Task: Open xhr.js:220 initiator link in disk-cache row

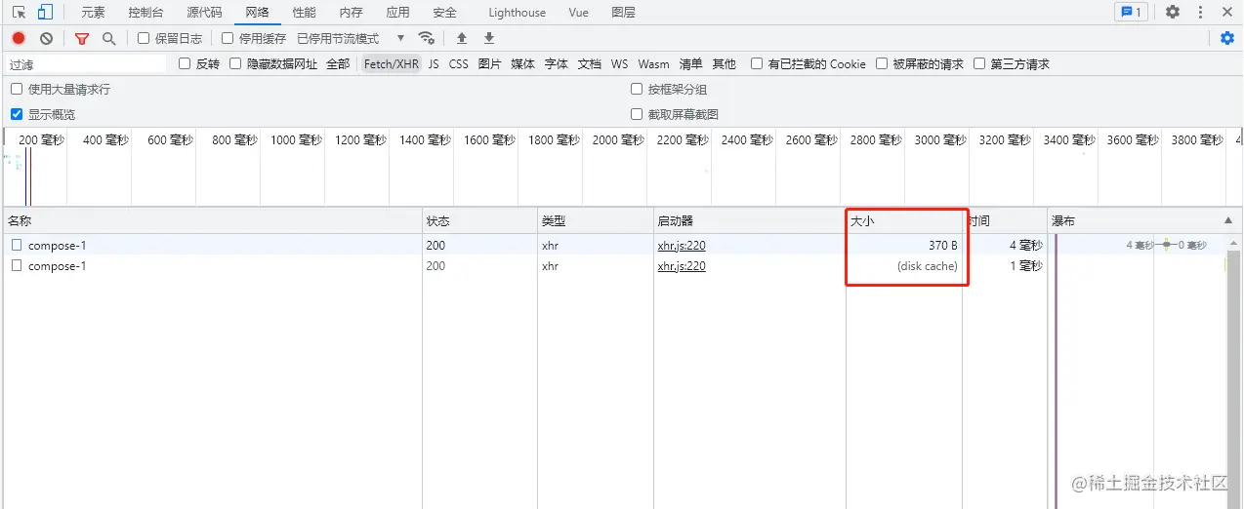Action: pos(682,266)
